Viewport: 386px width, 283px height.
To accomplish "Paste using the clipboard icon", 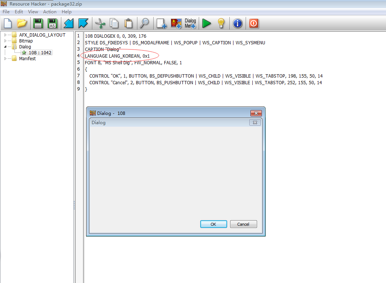I will pyautogui.click(x=129, y=23).
